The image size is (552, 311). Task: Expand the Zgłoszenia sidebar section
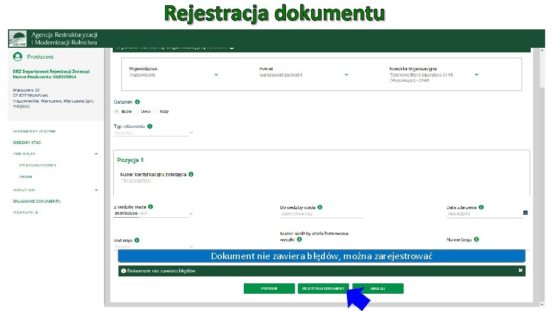click(96, 190)
